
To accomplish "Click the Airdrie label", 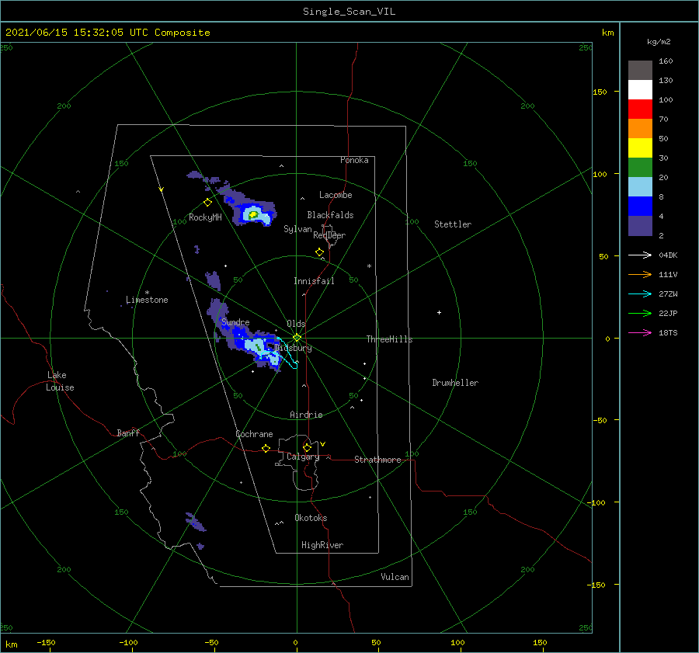I will pos(306,415).
